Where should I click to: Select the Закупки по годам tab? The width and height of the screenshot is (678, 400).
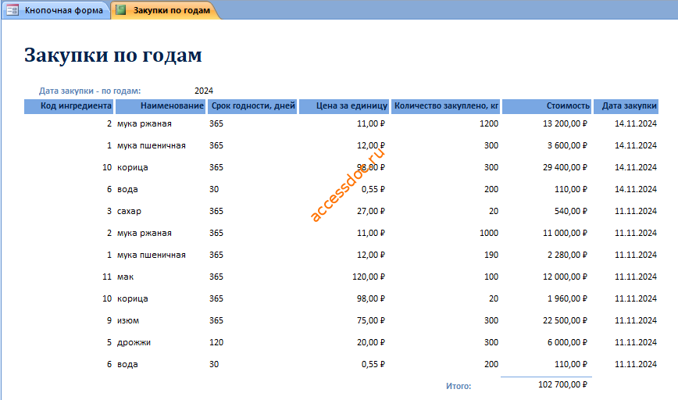point(166,10)
